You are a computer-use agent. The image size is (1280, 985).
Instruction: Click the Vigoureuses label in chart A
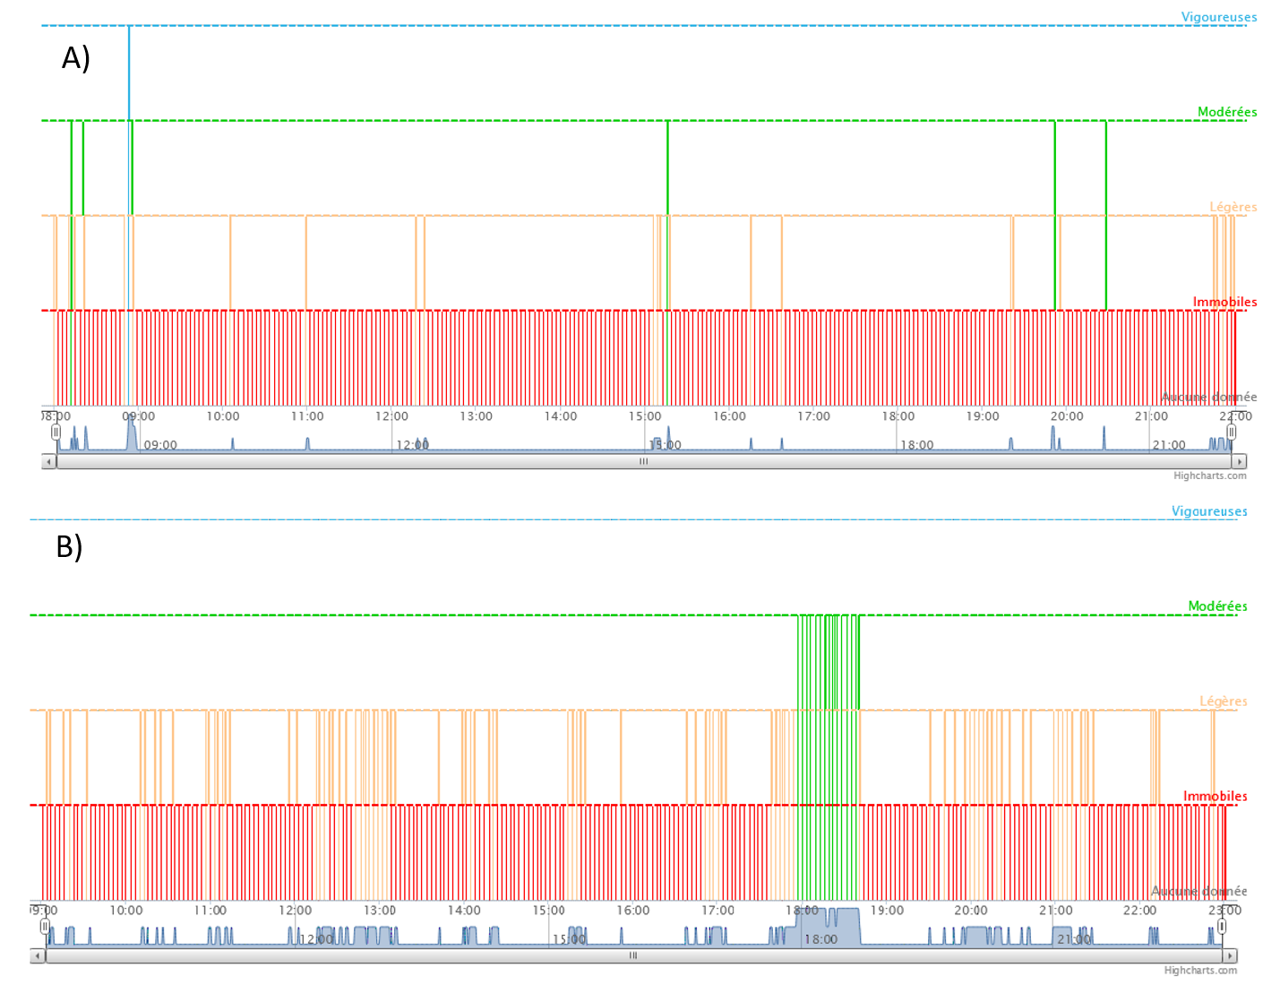coord(1218,17)
